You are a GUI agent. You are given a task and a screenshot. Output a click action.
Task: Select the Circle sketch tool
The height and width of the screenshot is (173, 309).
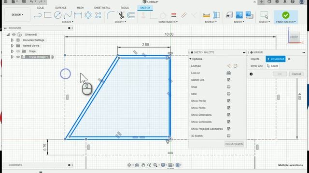pos(57,15)
